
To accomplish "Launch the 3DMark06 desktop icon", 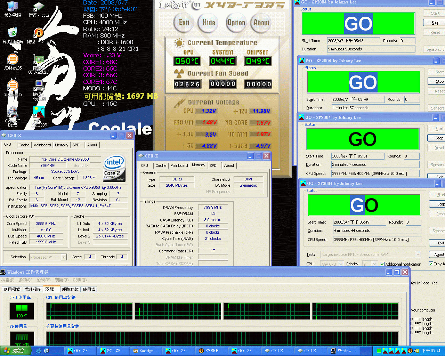I will point(13,88).
